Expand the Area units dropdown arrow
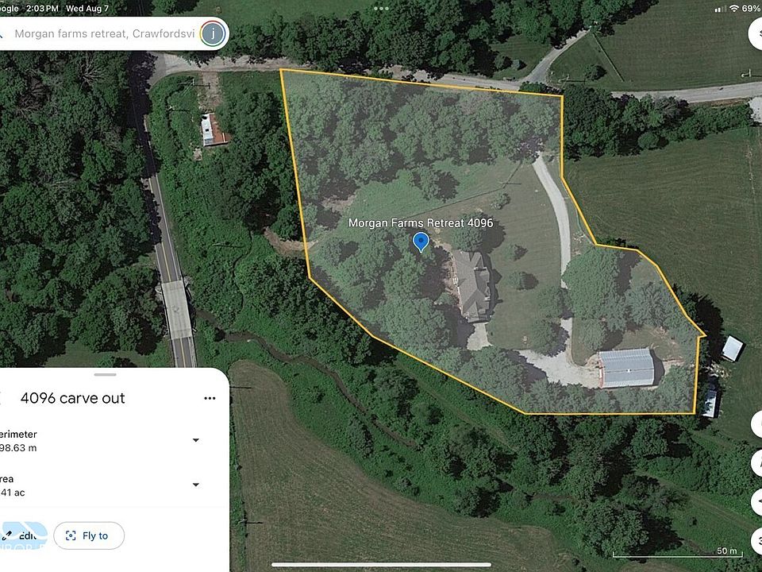Screen dimensions: 762x572 pos(196,485)
